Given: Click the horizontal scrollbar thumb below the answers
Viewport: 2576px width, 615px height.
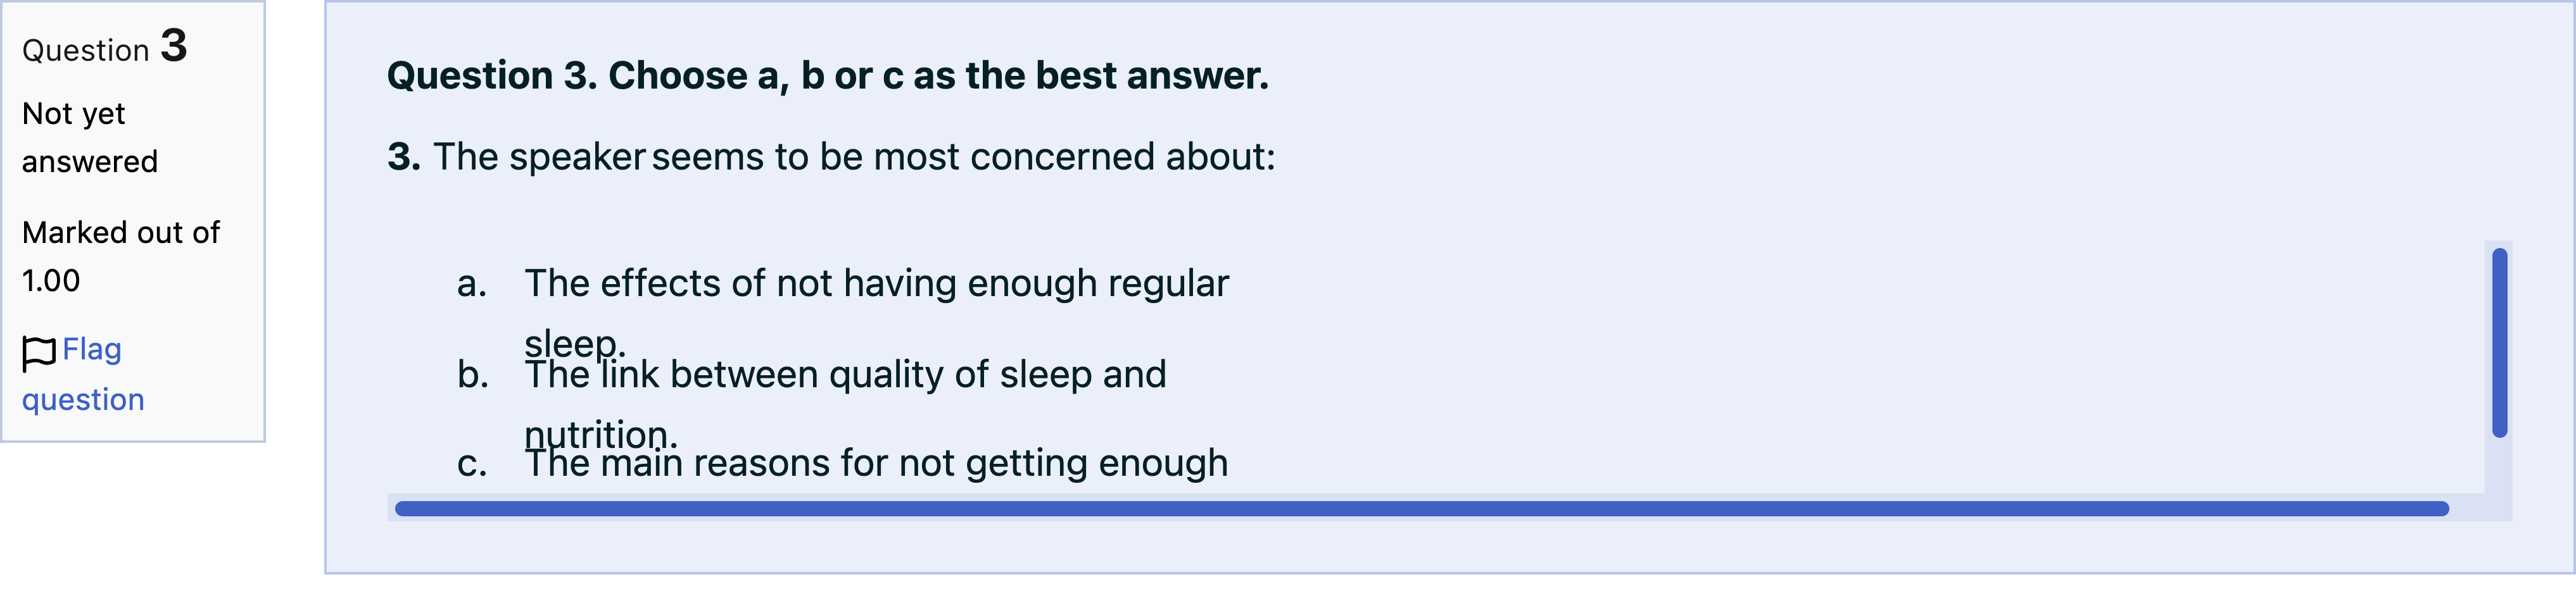Looking at the screenshot, I should [x=1421, y=509].
